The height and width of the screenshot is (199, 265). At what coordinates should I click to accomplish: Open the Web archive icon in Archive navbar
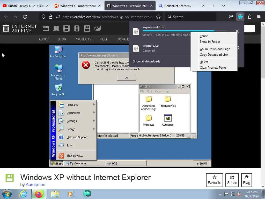pos(46,29)
